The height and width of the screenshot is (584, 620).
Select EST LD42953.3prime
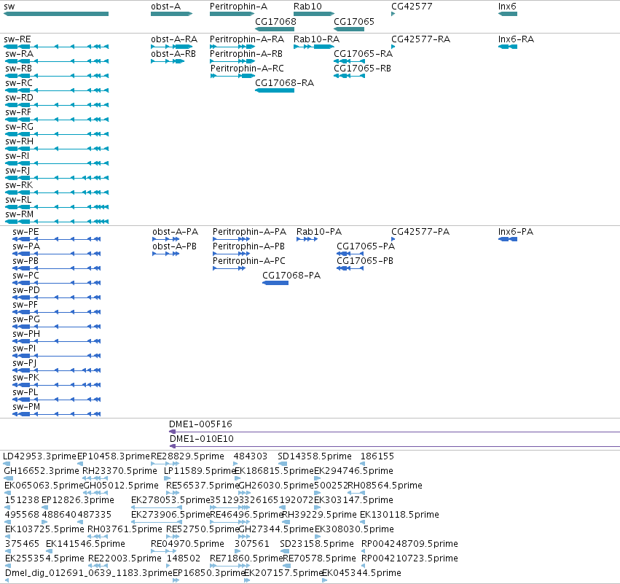[x=39, y=456]
